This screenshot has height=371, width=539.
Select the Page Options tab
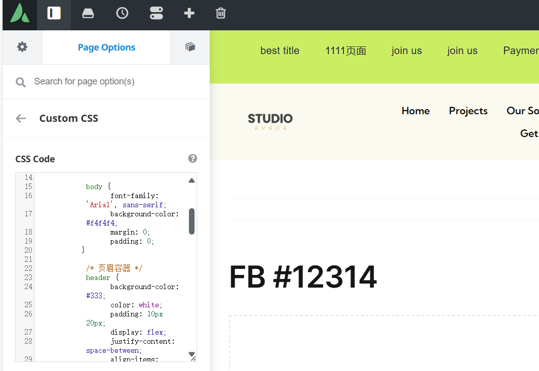click(106, 48)
